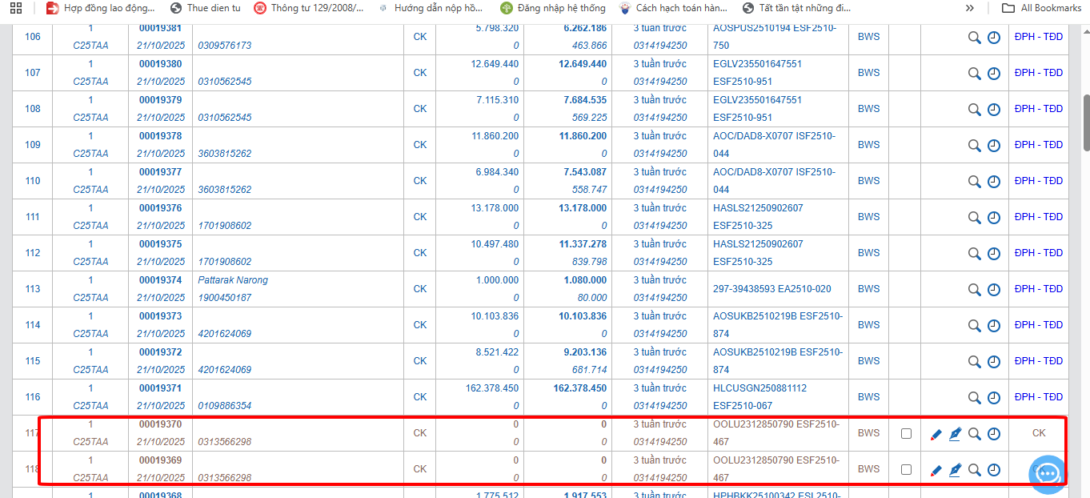Click the pencil edit icon in row 117
The image size is (1090, 498).
[936, 434]
